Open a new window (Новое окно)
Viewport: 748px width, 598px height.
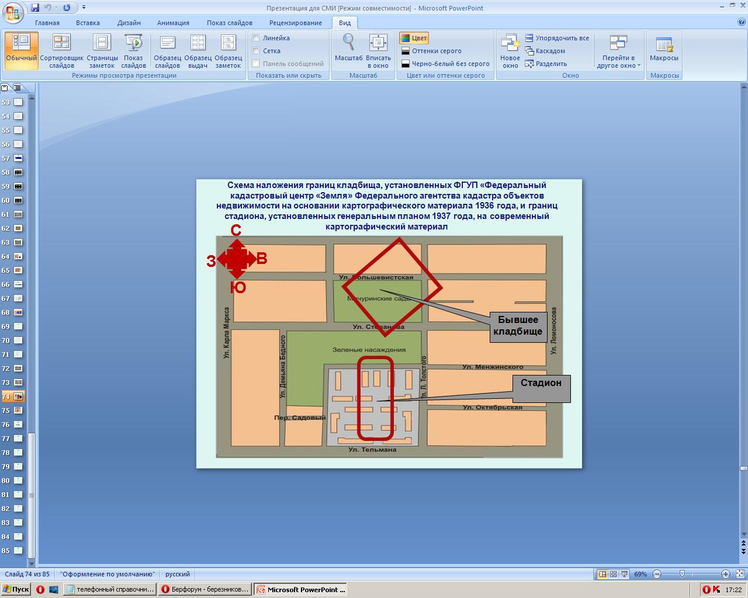(x=510, y=51)
